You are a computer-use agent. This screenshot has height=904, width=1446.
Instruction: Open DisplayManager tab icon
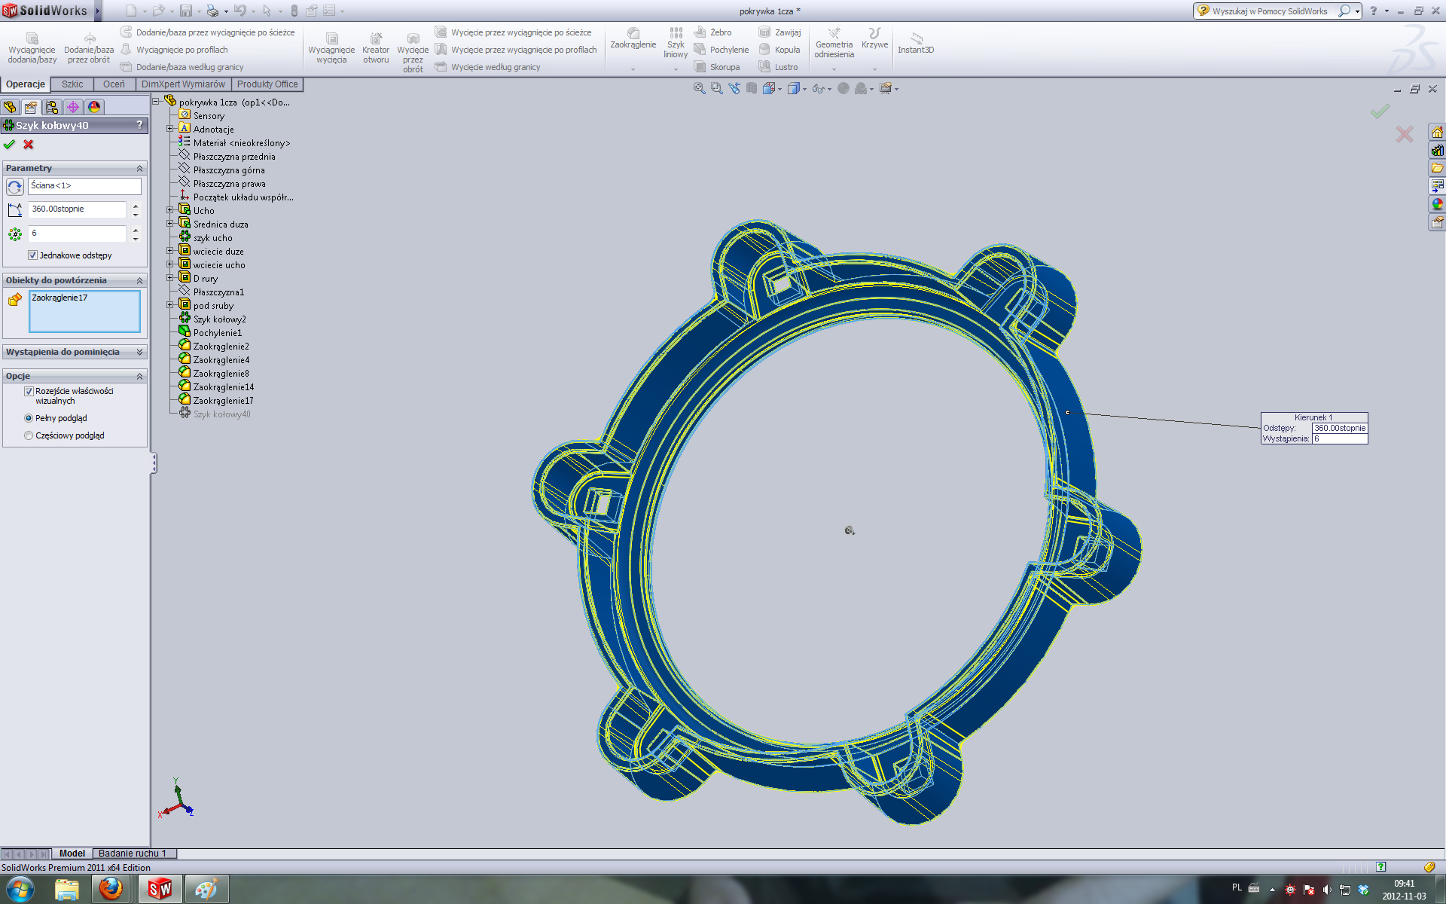pos(94,107)
